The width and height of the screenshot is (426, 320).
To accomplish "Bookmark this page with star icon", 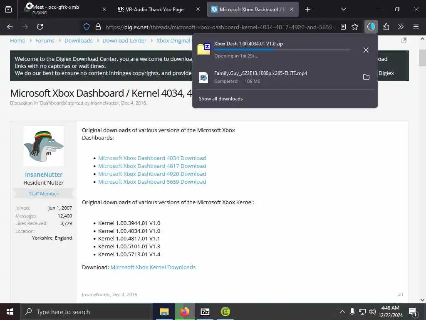I will click(355, 27).
